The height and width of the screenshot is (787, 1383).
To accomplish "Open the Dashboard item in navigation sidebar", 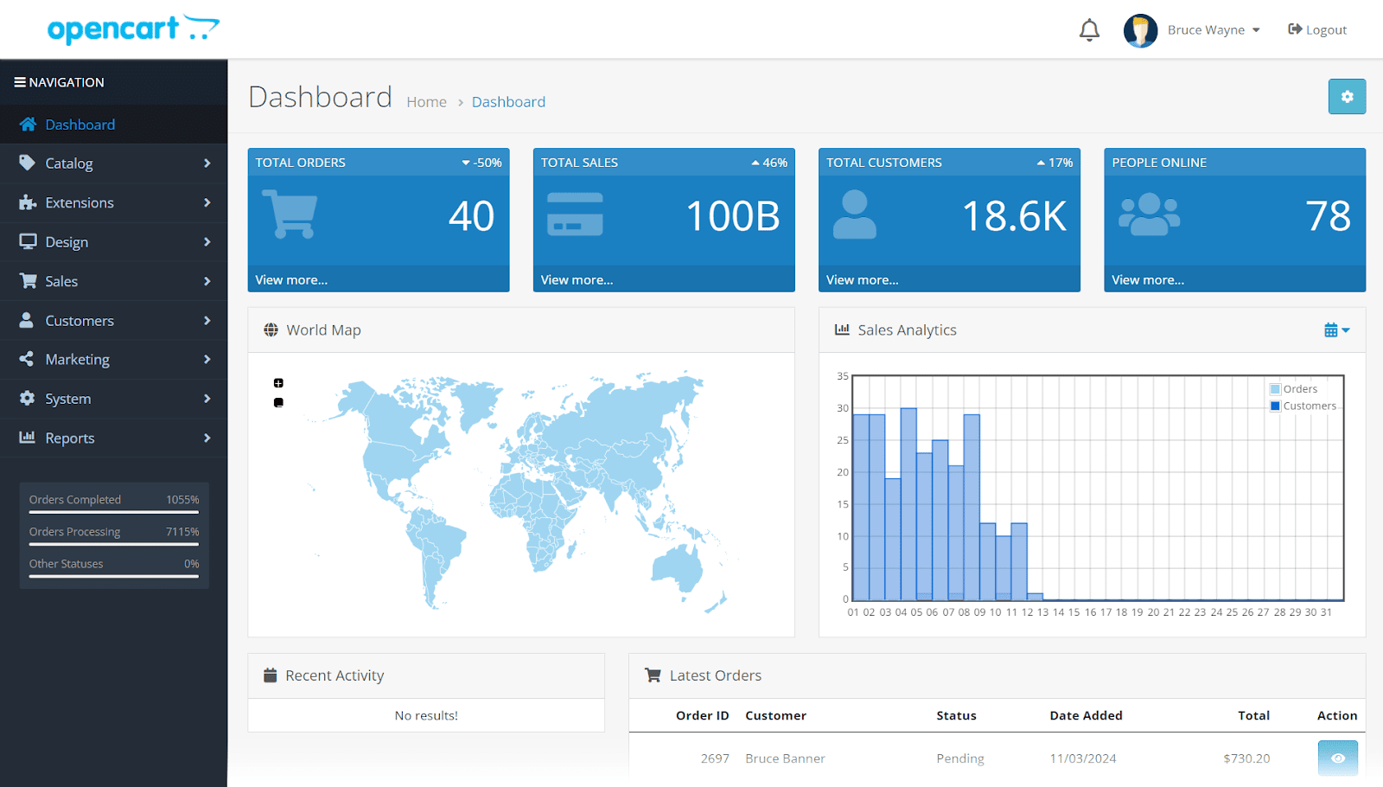I will 79,124.
